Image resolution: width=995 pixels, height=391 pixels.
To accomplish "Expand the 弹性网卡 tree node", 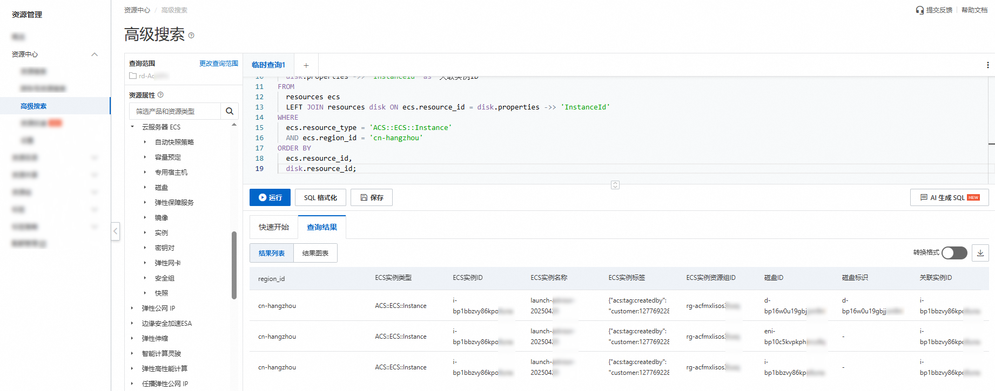I will (145, 263).
